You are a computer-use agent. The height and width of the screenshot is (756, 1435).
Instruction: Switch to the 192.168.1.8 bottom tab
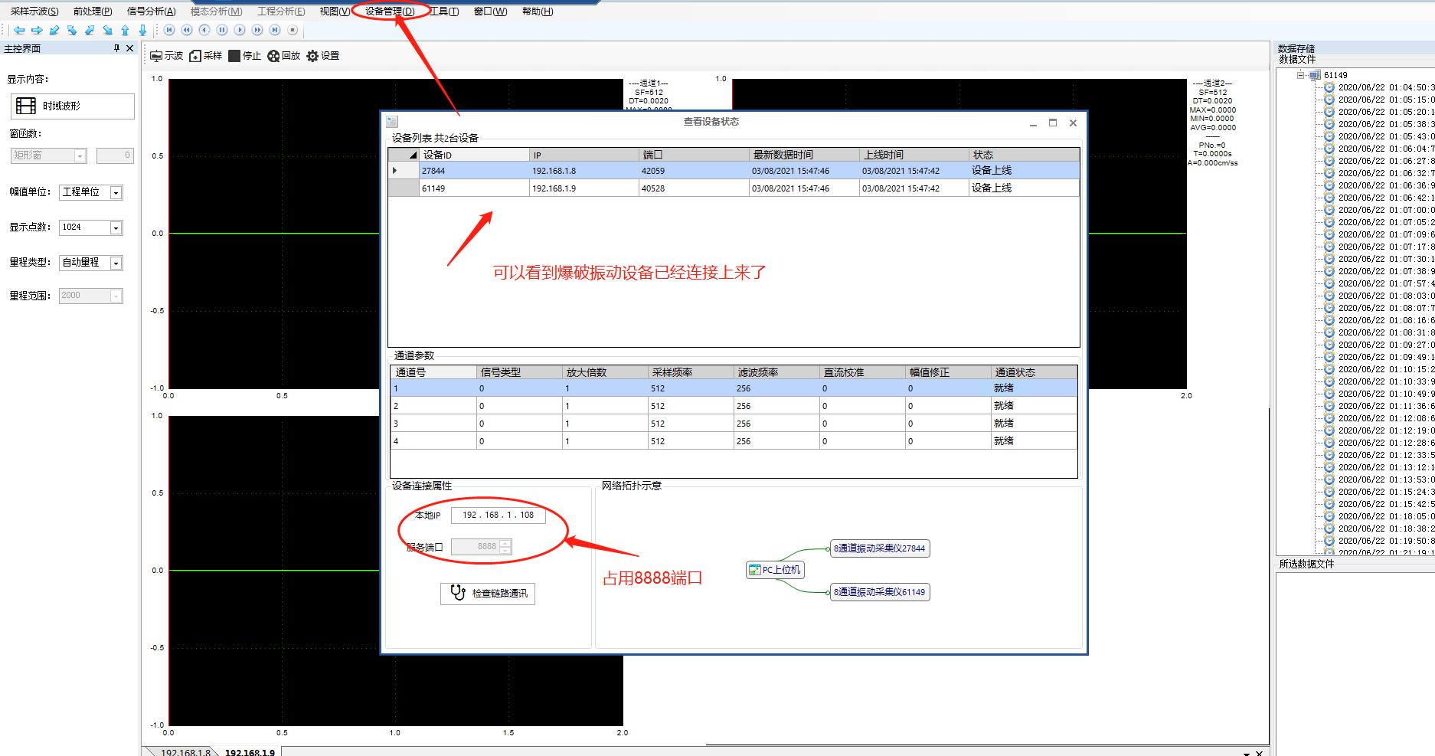click(185, 752)
